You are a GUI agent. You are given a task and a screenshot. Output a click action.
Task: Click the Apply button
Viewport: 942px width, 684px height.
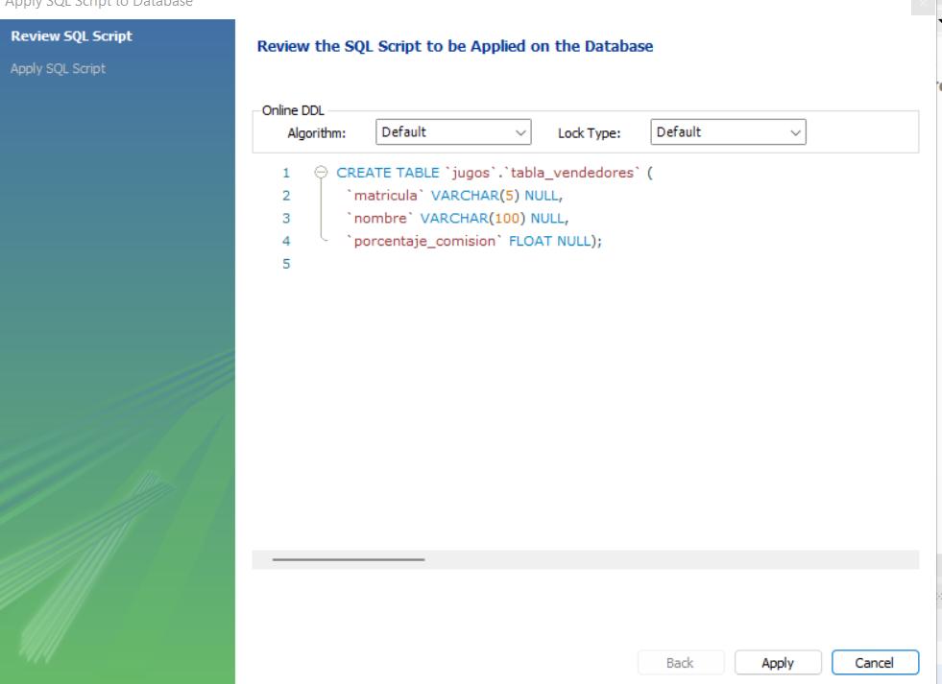(x=778, y=662)
